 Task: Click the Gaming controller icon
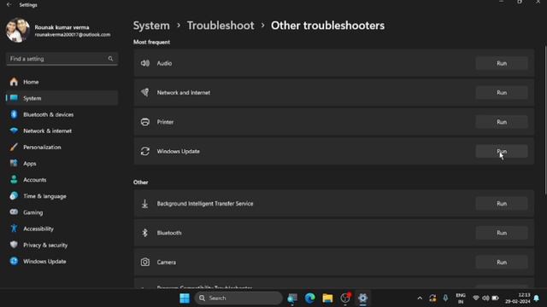pyautogui.click(x=14, y=212)
